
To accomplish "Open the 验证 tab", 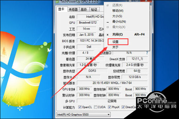I will [x=94, y=10].
